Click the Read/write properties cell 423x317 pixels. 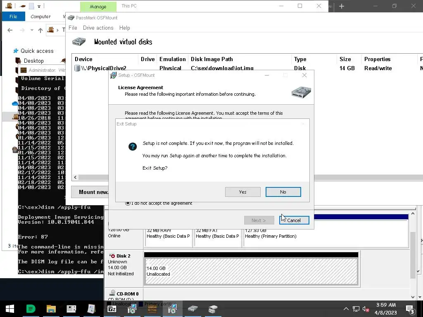point(378,68)
